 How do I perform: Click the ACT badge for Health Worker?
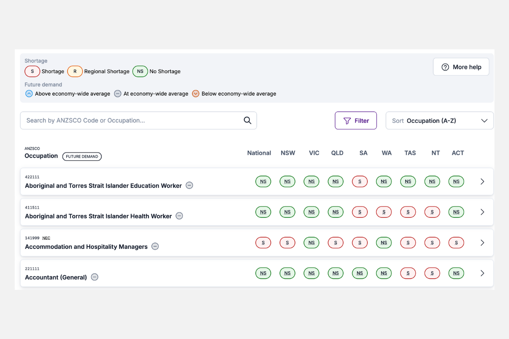tap(456, 212)
